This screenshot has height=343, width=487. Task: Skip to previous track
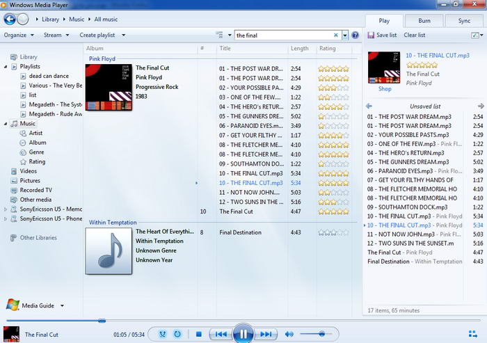pyautogui.click(x=221, y=334)
